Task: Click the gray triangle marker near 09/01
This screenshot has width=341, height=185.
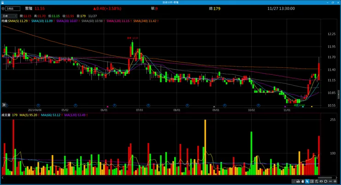Action: (x=214, y=107)
